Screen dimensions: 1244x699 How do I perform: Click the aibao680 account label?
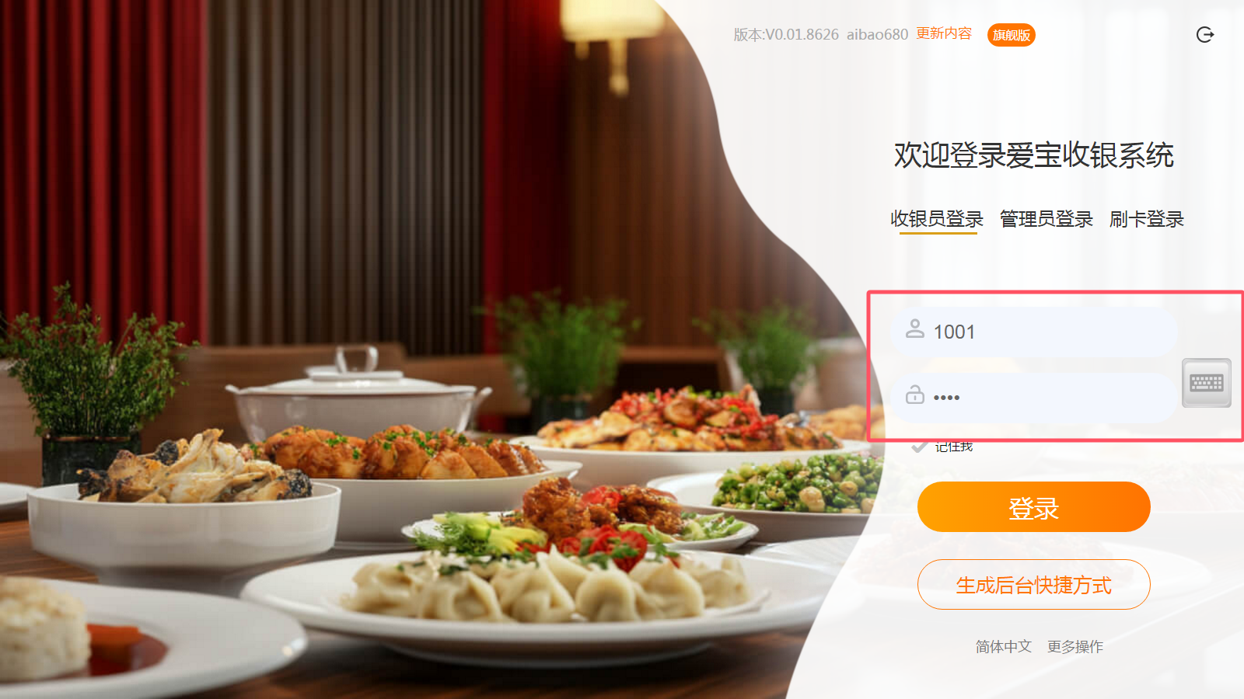click(877, 34)
